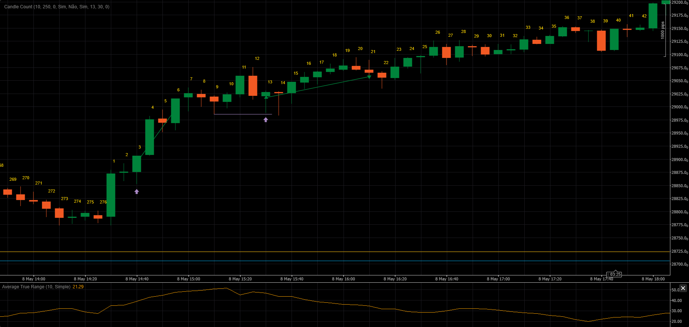Click candle count label 42
Image resolution: width=689 pixels, height=327 pixels.
click(x=644, y=16)
